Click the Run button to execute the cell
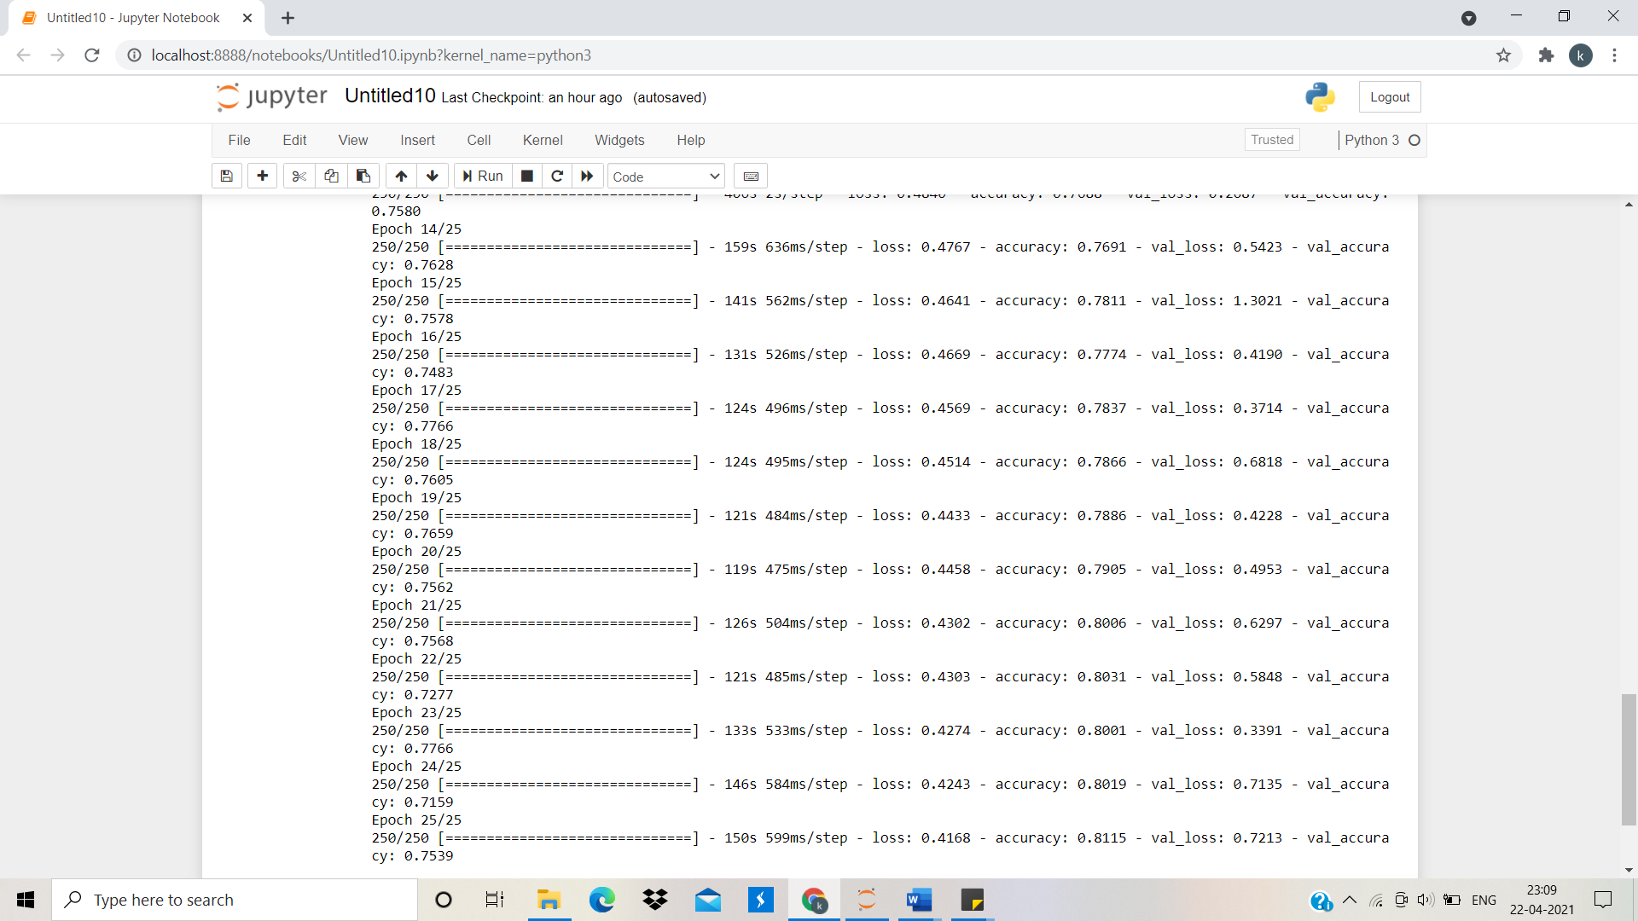Image resolution: width=1638 pixels, height=921 pixels. tap(482, 176)
